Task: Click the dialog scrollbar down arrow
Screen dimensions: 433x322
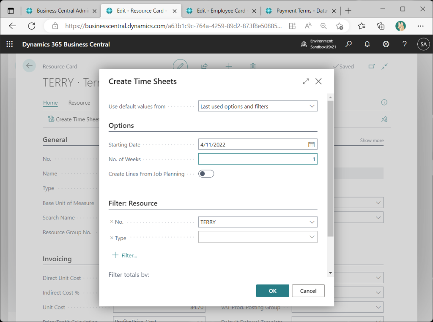Action: 330,273
